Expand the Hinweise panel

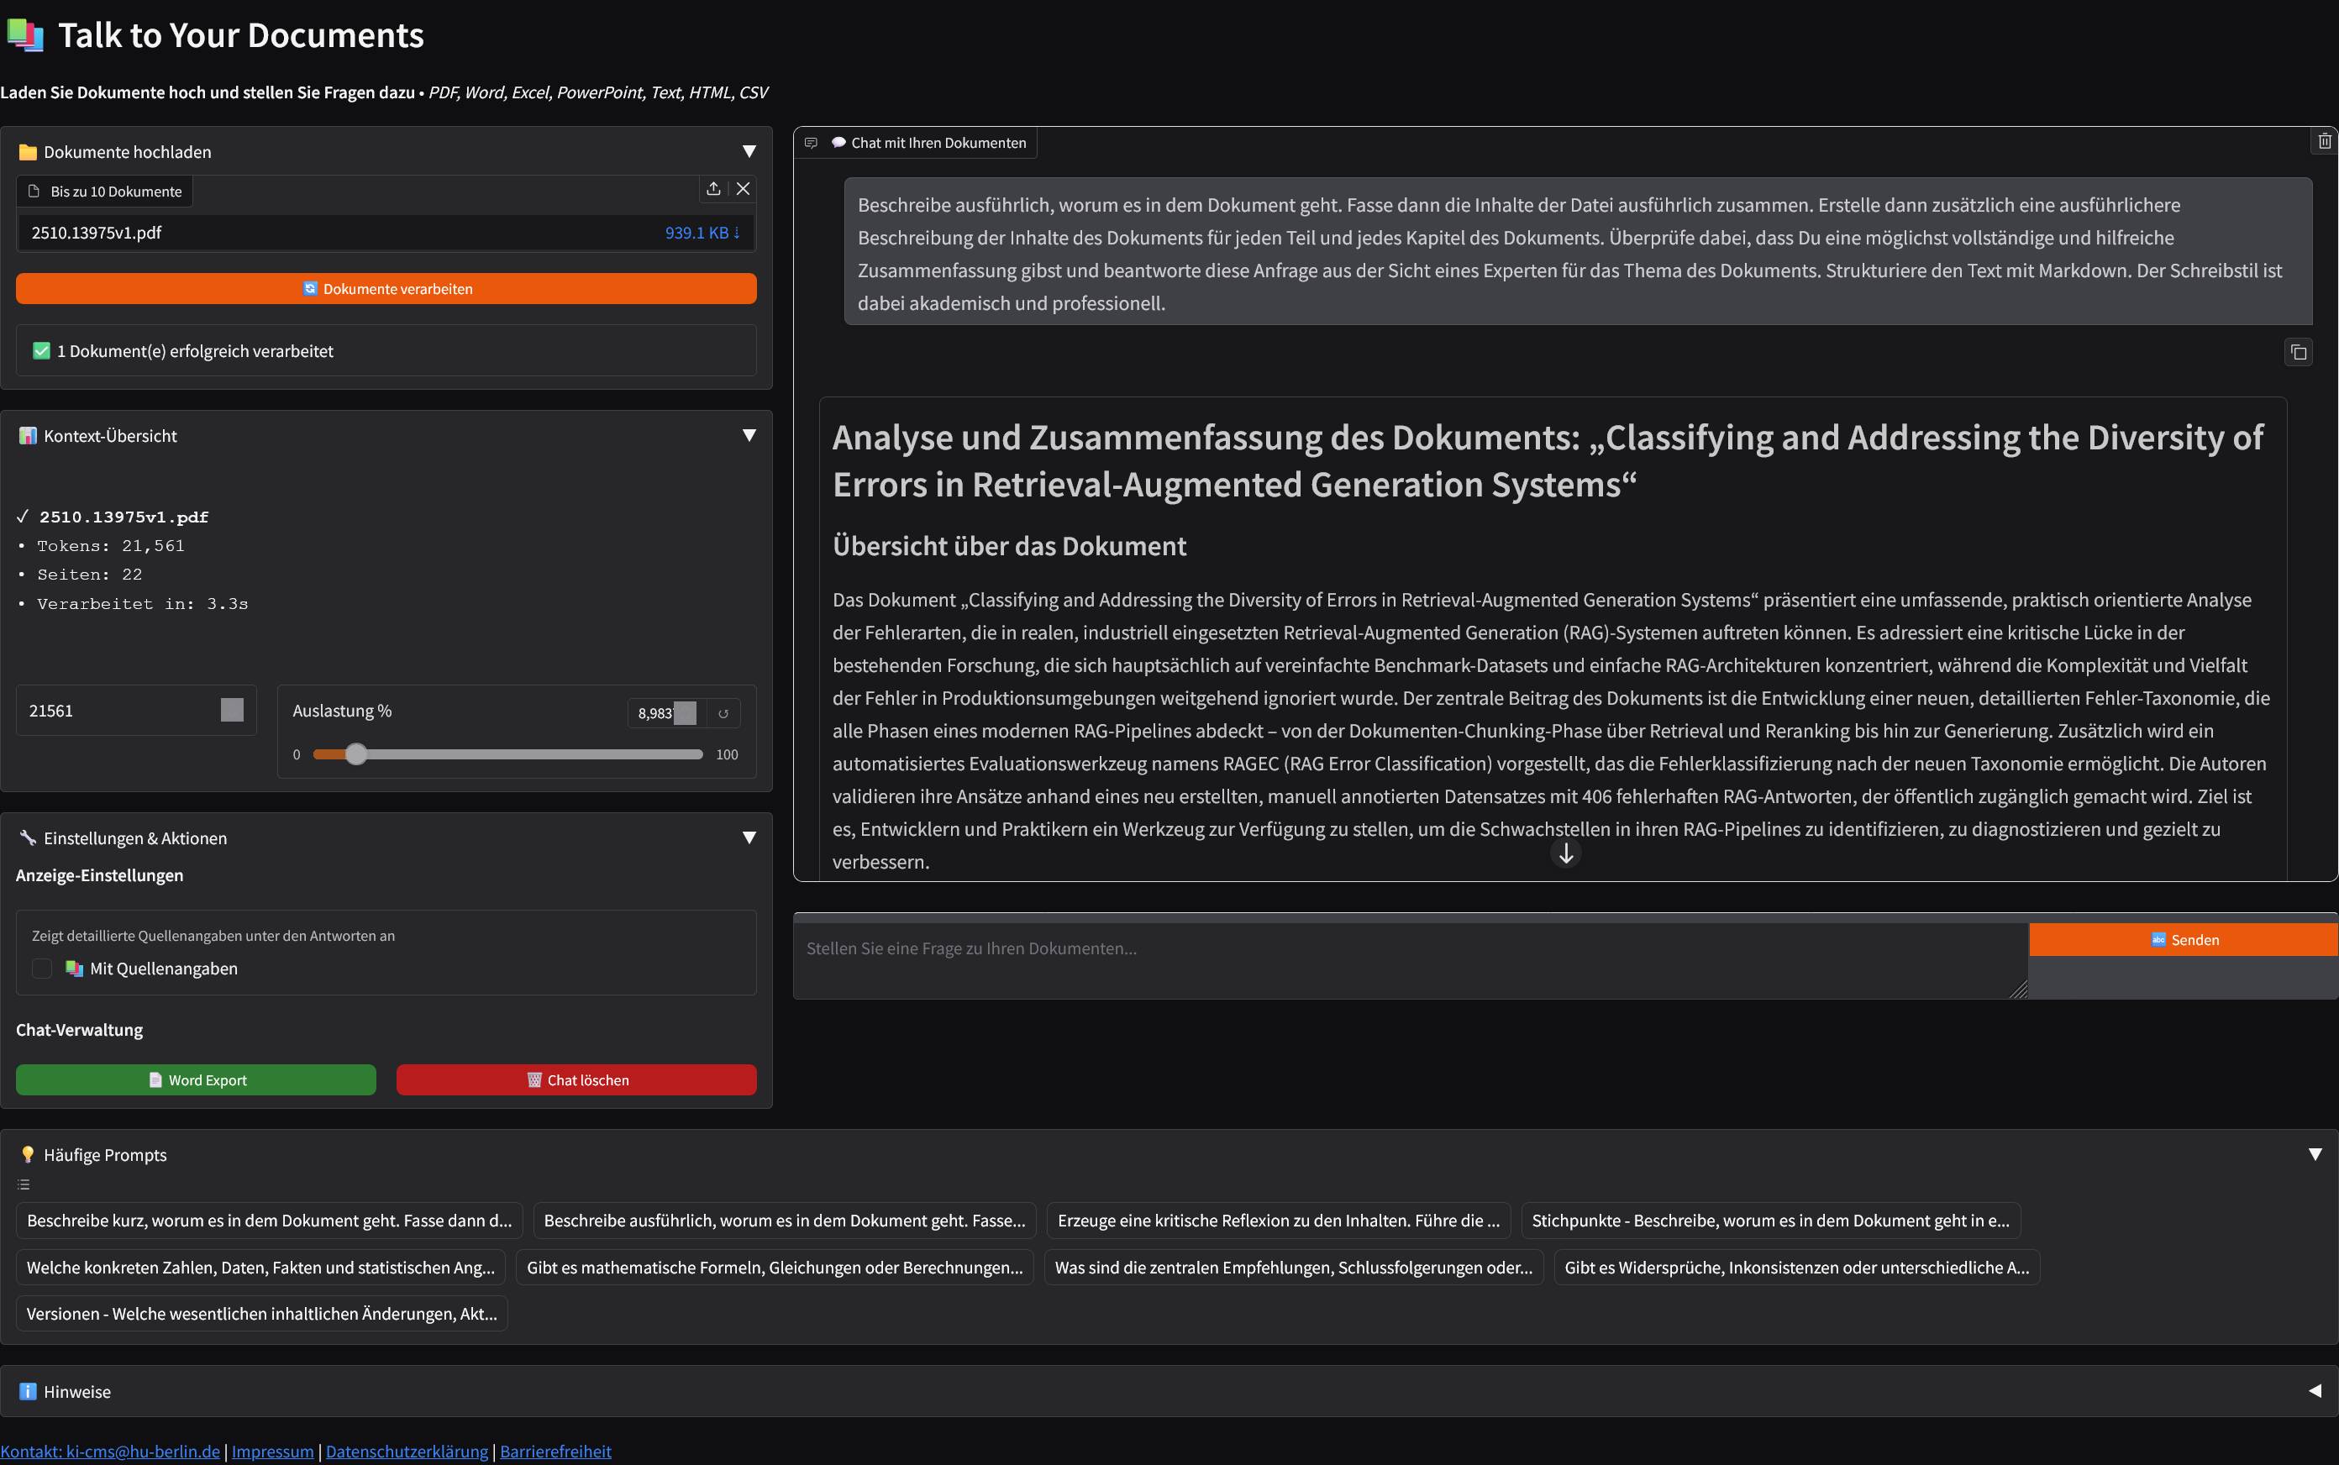(2316, 1390)
